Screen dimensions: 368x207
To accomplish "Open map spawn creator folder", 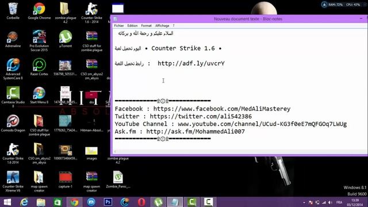I will (39, 182).
